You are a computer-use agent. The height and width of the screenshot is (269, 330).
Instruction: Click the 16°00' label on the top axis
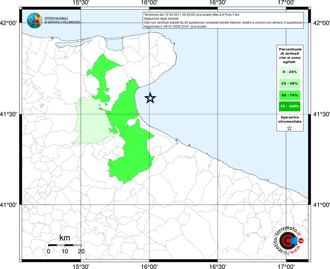pos(149,3)
